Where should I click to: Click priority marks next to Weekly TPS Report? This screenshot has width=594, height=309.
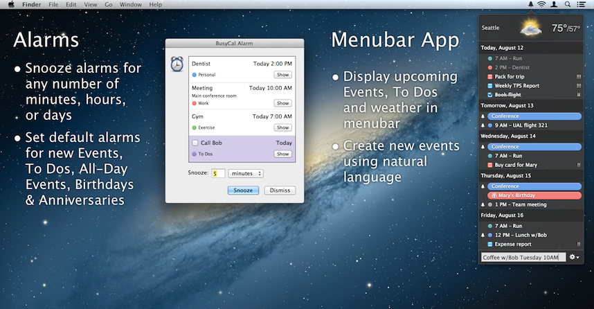click(x=579, y=86)
